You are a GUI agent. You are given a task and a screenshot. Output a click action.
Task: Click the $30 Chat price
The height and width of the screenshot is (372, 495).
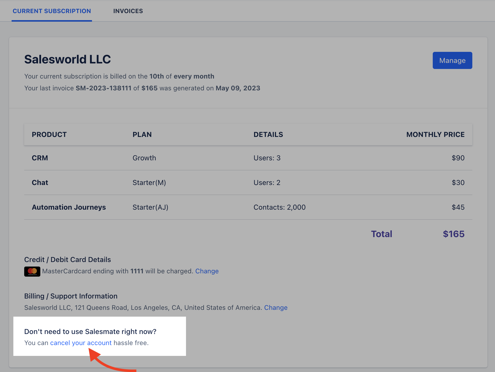(x=458, y=182)
